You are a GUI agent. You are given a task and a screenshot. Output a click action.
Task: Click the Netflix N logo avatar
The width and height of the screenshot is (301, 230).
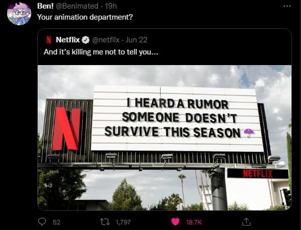(49, 40)
